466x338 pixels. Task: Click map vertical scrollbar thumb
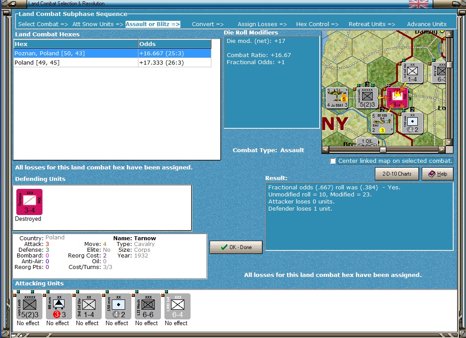449,65
